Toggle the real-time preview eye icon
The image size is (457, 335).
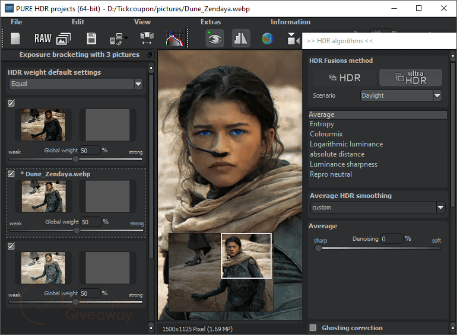[x=215, y=38]
